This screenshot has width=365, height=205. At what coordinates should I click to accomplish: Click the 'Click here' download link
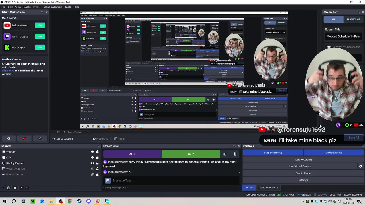tap(8, 71)
